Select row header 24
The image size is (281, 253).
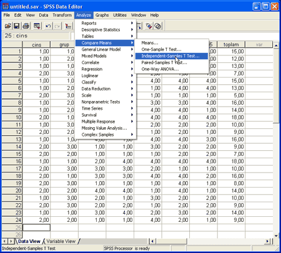click(x=12, y=220)
